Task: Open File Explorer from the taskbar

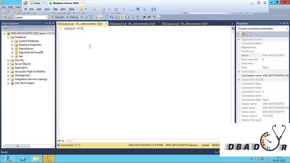Action: coord(36,159)
